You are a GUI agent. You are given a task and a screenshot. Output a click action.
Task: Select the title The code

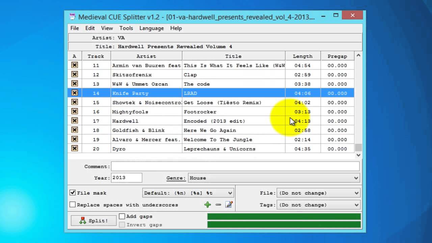(197, 84)
